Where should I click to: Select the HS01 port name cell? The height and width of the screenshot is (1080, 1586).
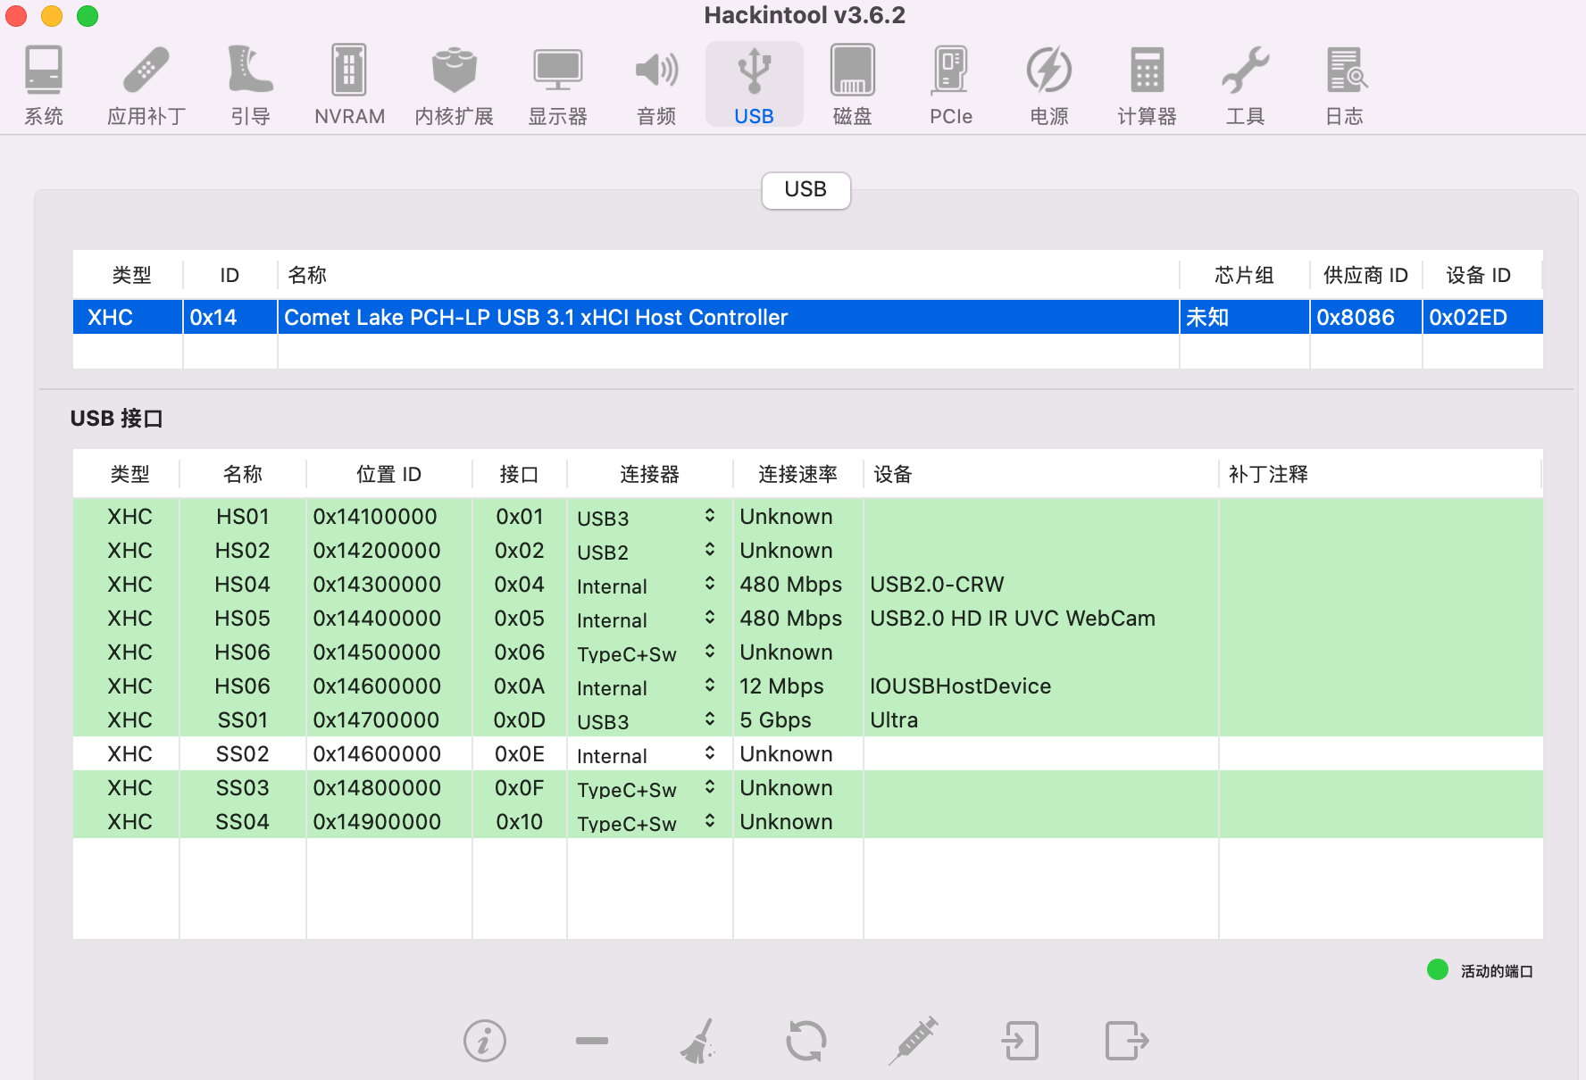point(242,516)
